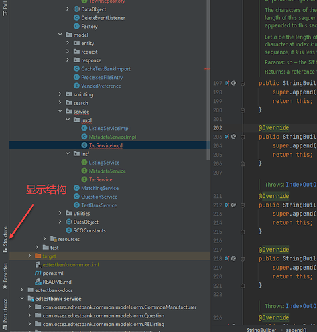Click the TaxServiceImpl class icon
317x332 pixels.
click(x=84, y=145)
